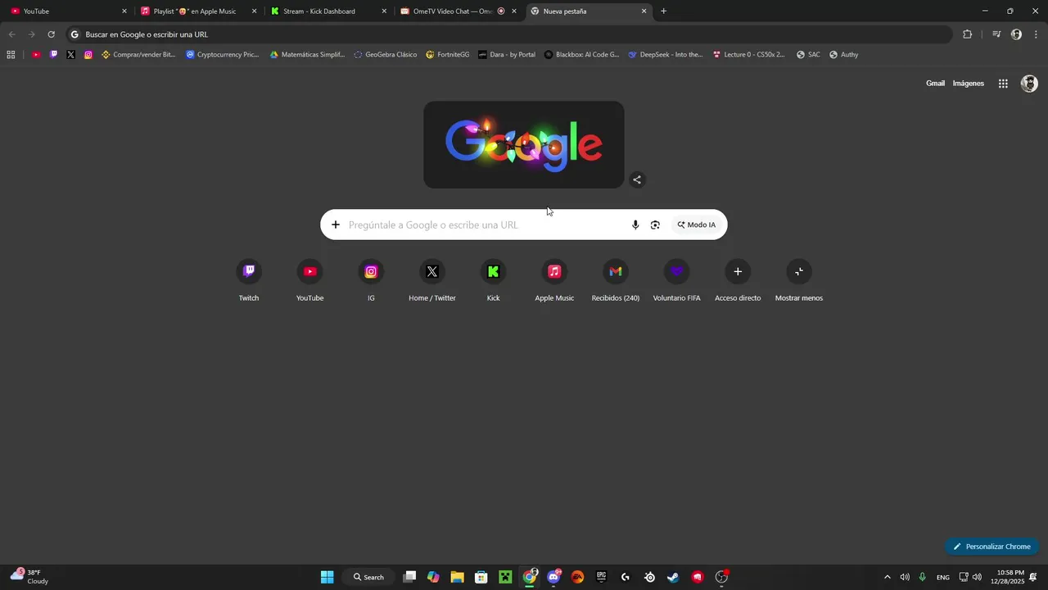Open the Windows Start menu
The image size is (1048, 590).
(x=327, y=577)
